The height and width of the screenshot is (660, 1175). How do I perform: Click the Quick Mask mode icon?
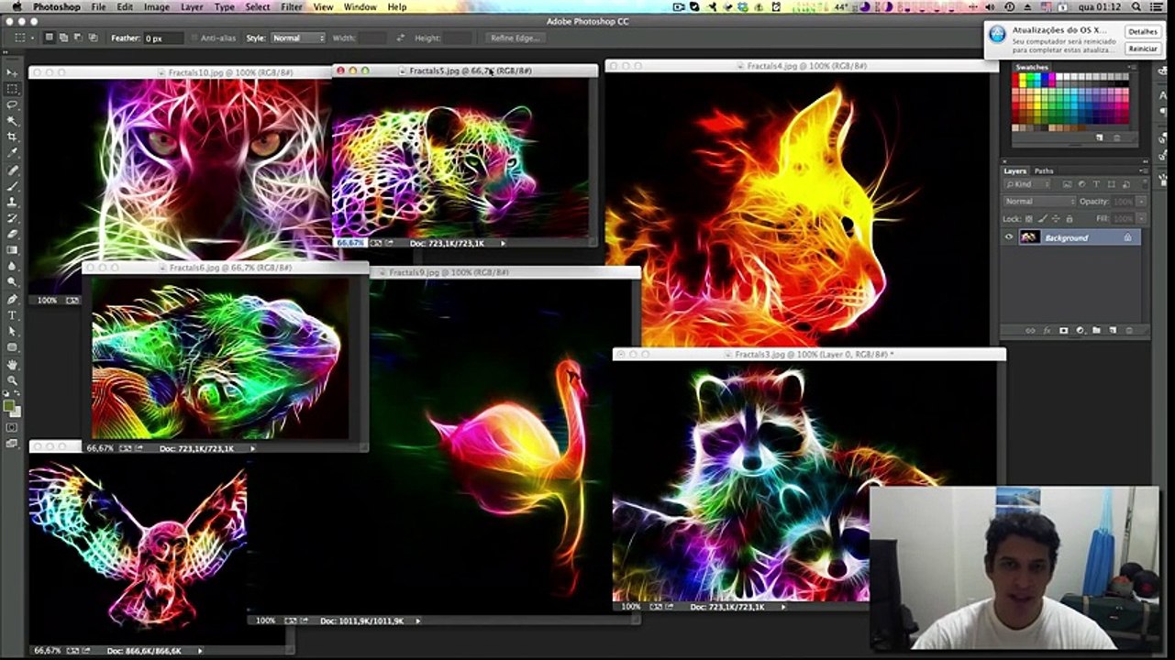click(12, 427)
